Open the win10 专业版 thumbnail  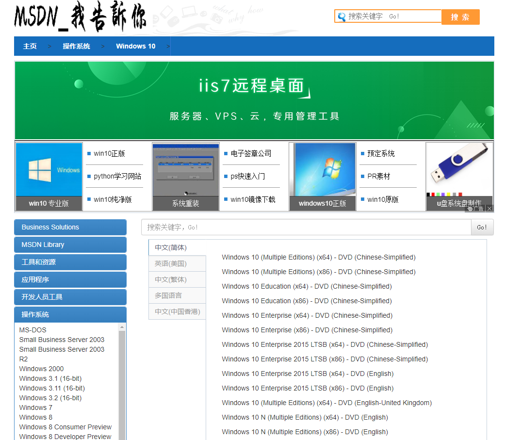click(49, 177)
